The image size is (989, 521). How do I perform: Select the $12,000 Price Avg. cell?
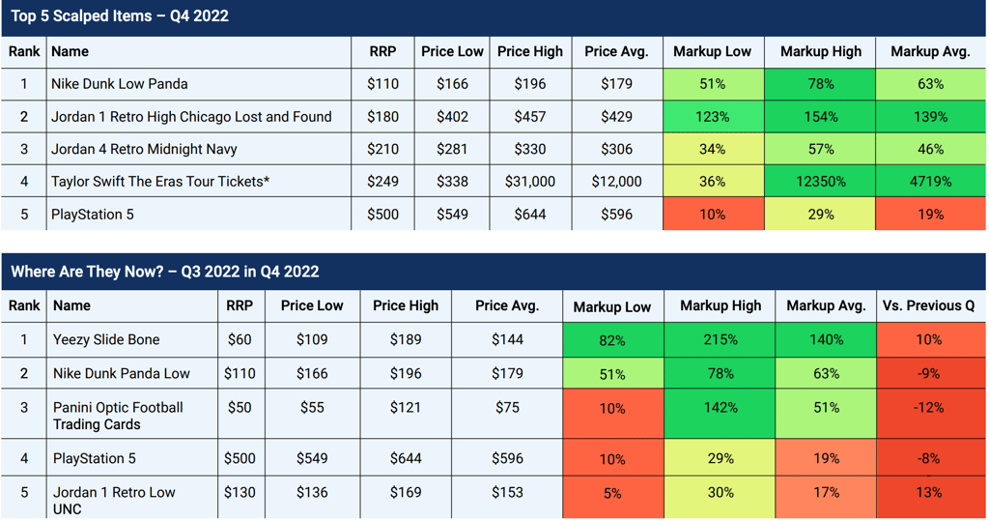617,182
